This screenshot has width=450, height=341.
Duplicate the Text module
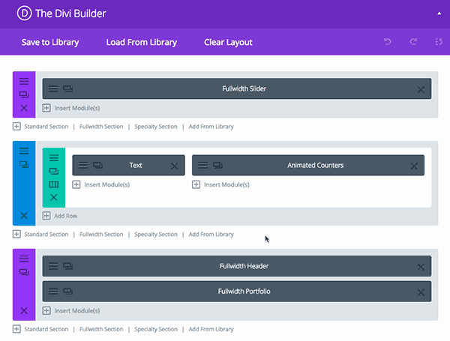pyautogui.click(x=97, y=166)
